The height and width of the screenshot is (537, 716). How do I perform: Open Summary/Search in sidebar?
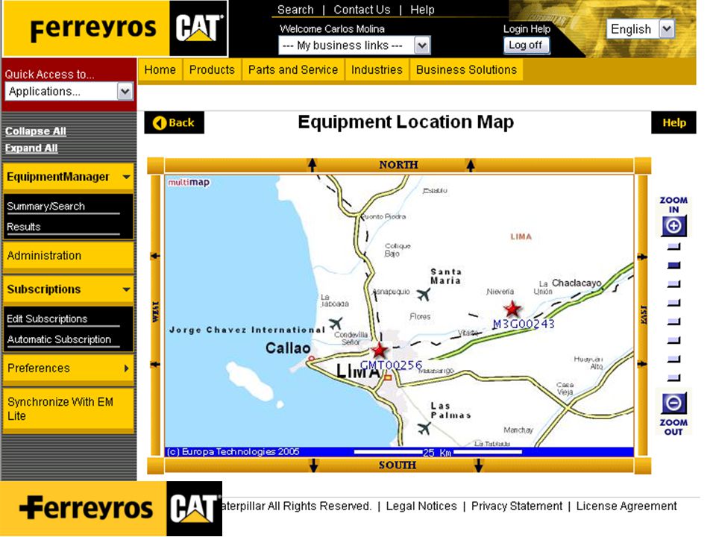45,207
